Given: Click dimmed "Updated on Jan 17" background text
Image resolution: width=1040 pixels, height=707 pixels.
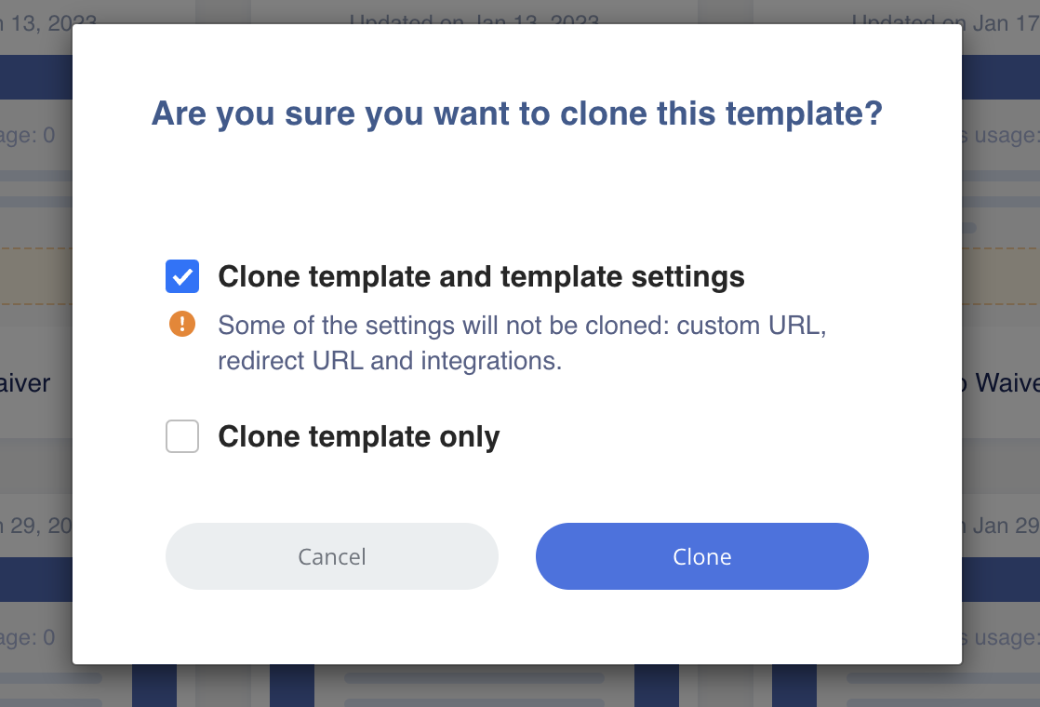Looking at the screenshot, I should 944,21.
